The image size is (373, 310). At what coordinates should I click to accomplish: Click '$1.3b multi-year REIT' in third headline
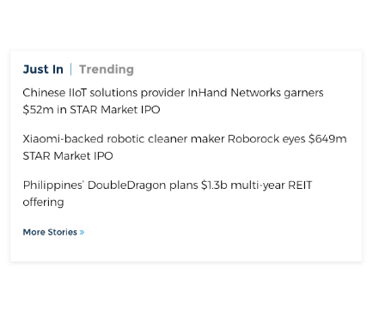(256, 185)
